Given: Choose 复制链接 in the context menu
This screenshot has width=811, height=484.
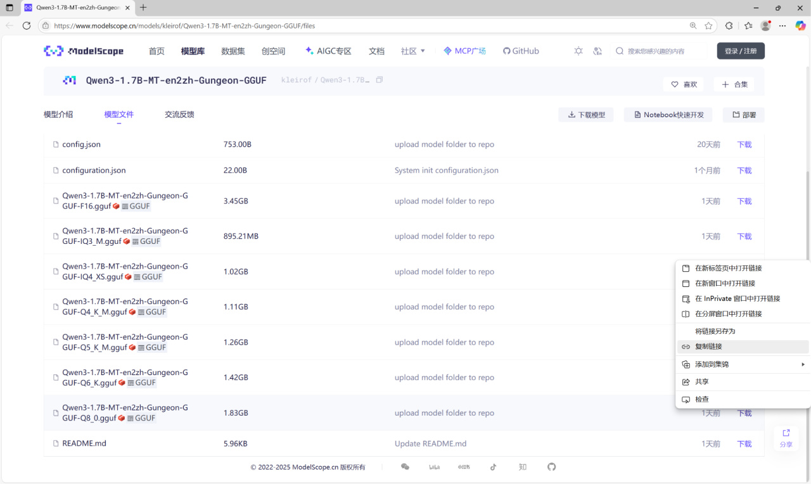Looking at the screenshot, I should pyautogui.click(x=743, y=347).
